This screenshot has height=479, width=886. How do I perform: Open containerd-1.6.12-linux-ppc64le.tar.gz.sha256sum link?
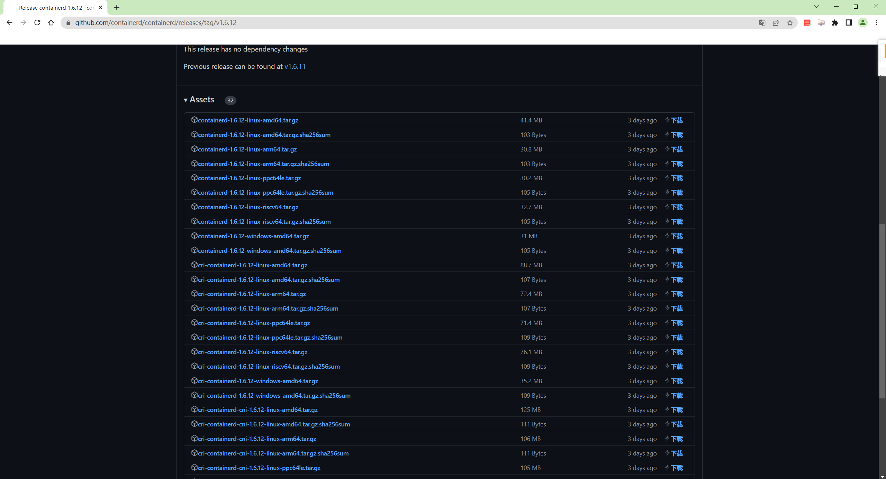click(x=265, y=193)
